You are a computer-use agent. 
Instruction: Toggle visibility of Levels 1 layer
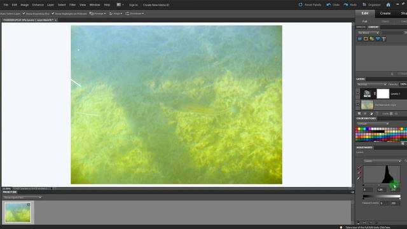point(358,94)
